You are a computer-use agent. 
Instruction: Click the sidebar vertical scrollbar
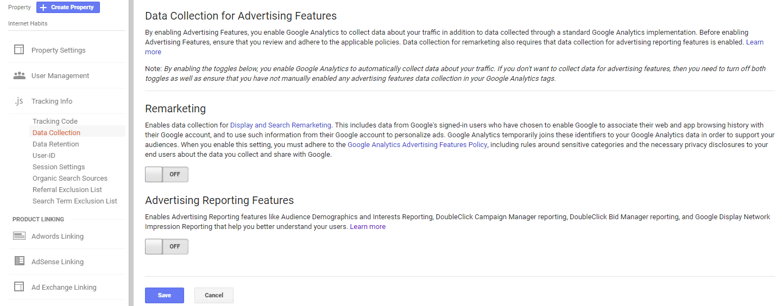[x=131, y=153]
